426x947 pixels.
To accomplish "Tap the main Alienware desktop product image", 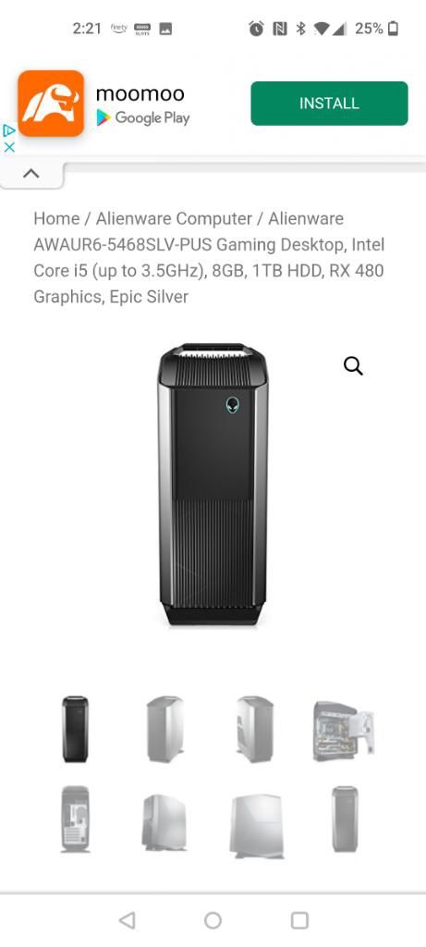I will (x=213, y=485).
